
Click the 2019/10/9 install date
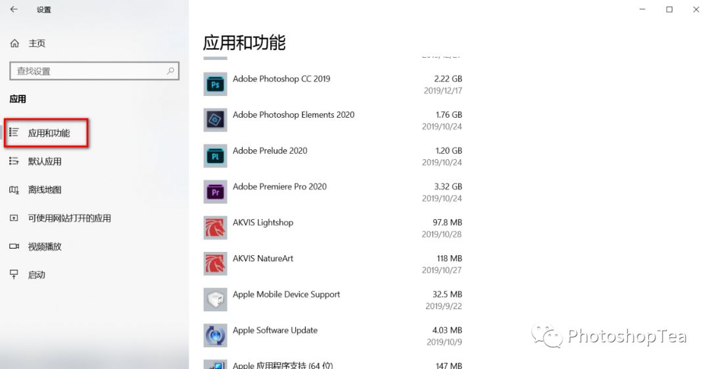pos(444,342)
